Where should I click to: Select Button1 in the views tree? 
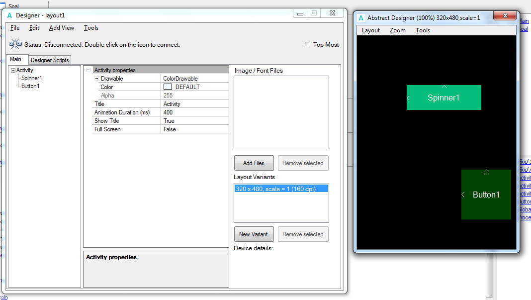click(x=30, y=86)
